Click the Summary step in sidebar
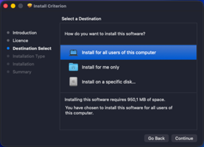 22,72
